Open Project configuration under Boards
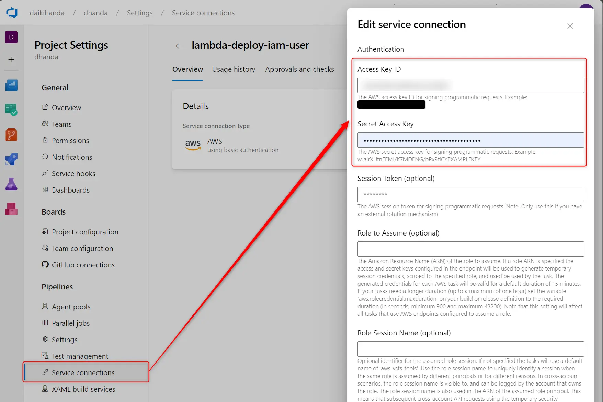 click(86, 232)
